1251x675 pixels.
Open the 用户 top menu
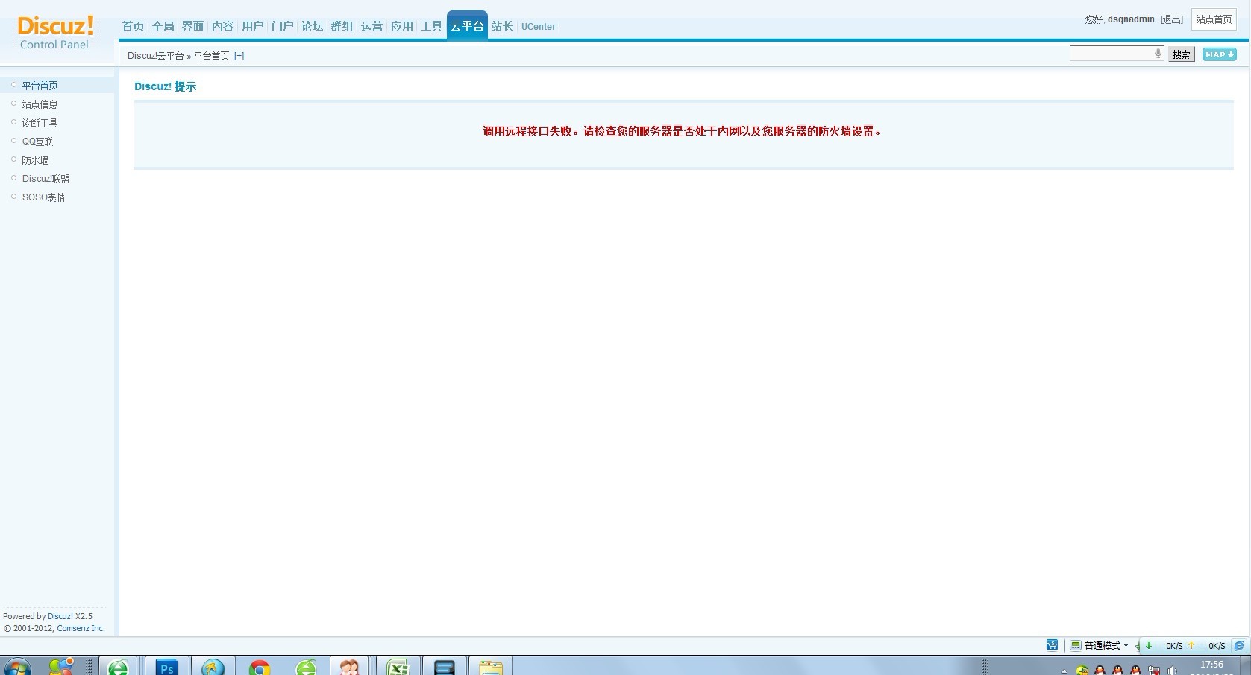pyautogui.click(x=253, y=26)
